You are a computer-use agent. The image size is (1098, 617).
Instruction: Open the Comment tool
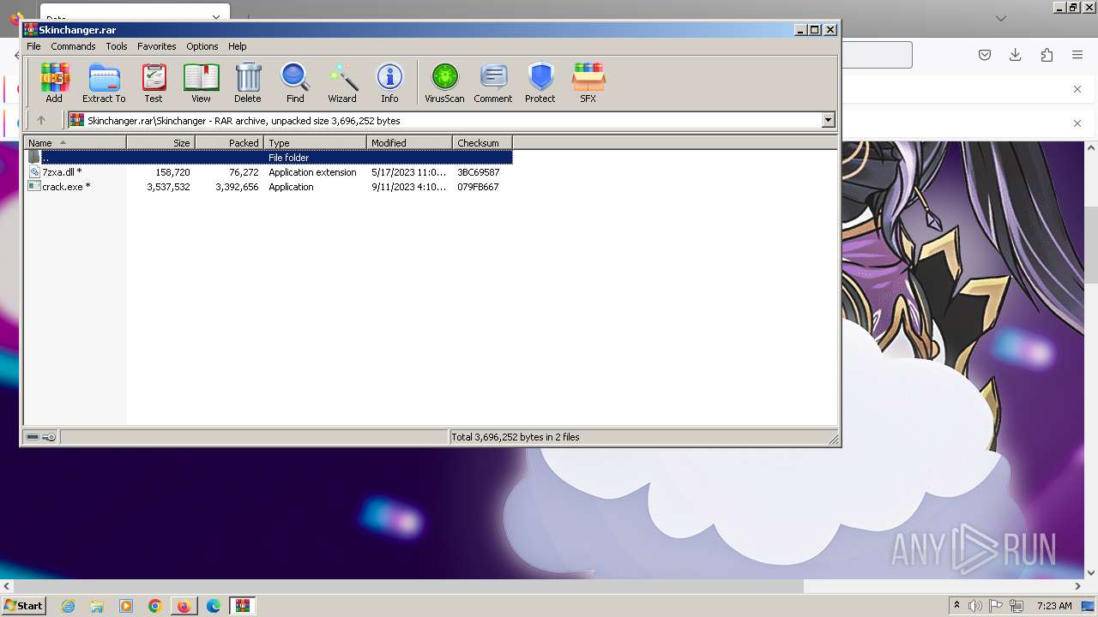[493, 82]
